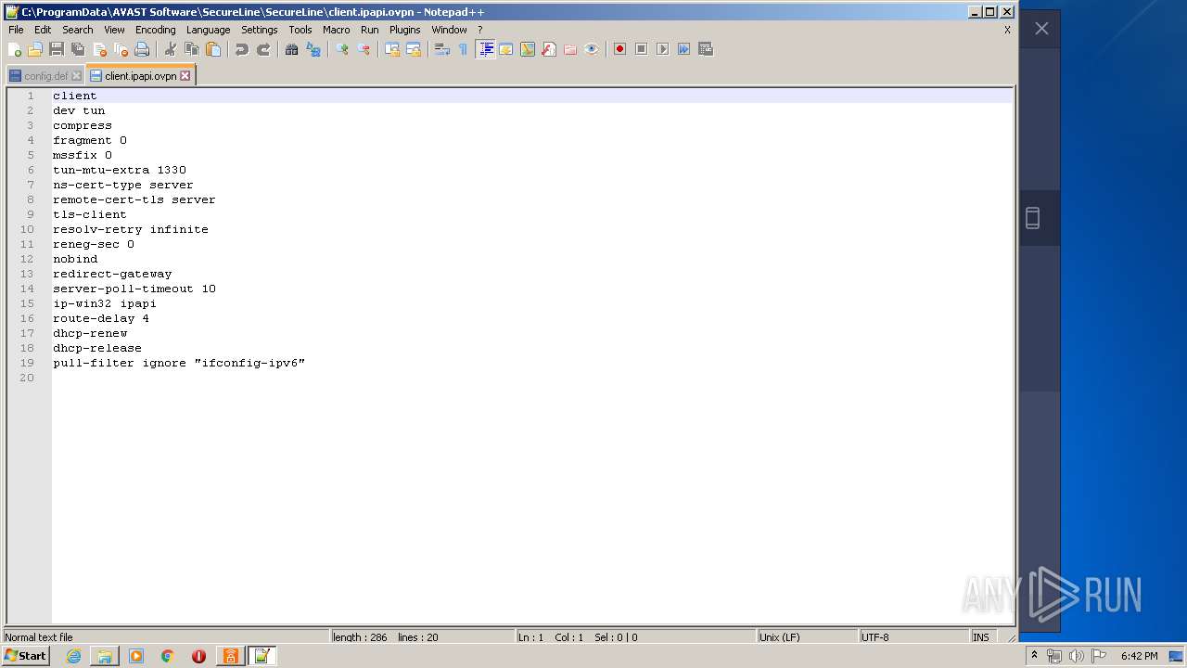
Task: Open Find with the binoculars icon
Action: tap(292, 49)
